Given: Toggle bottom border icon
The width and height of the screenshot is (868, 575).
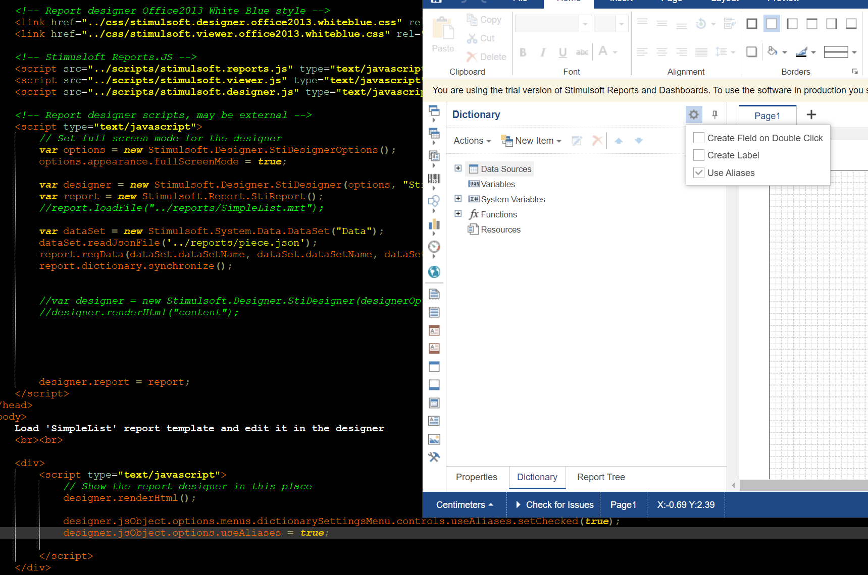Looking at the screenshot, I should point(851,24).
